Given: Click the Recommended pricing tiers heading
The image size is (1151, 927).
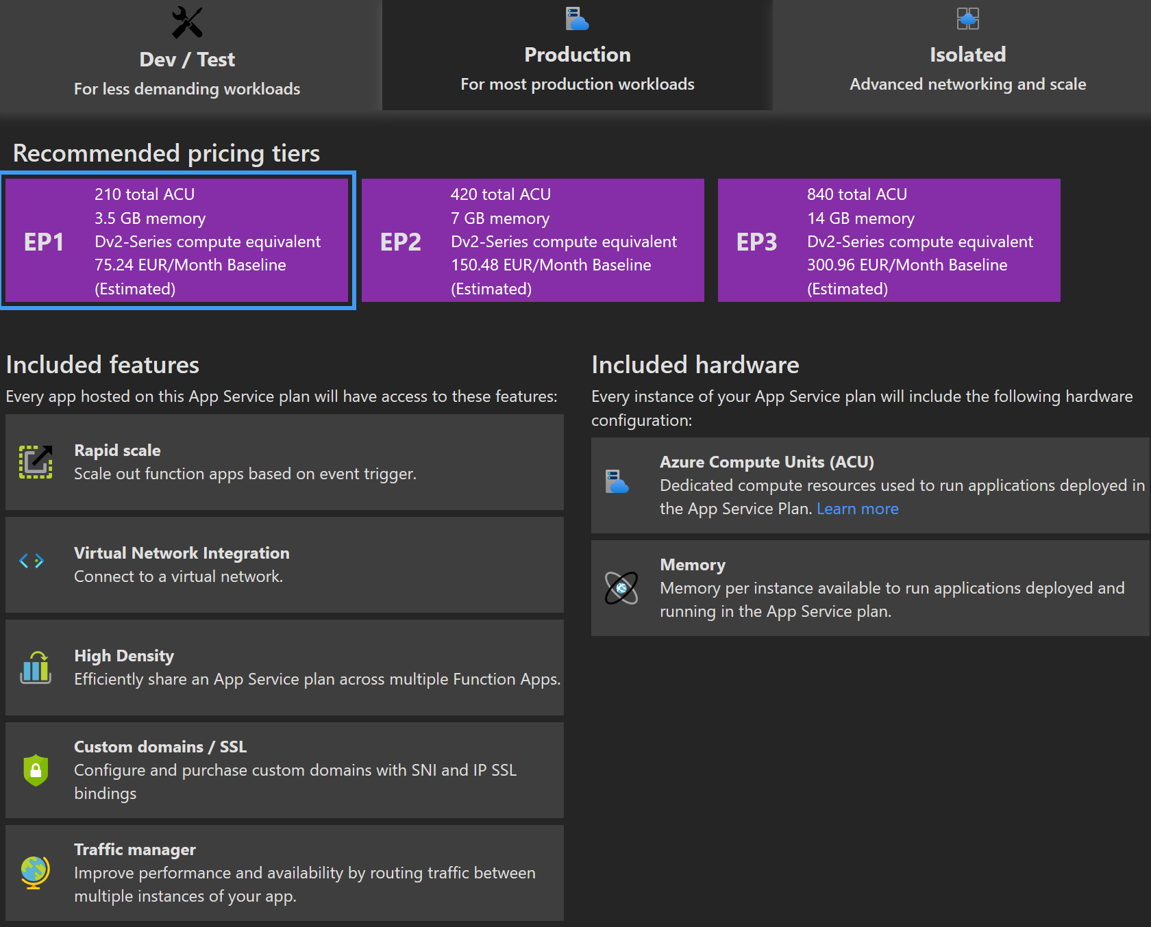Looking at the screenshot, I should coord(166,153).
